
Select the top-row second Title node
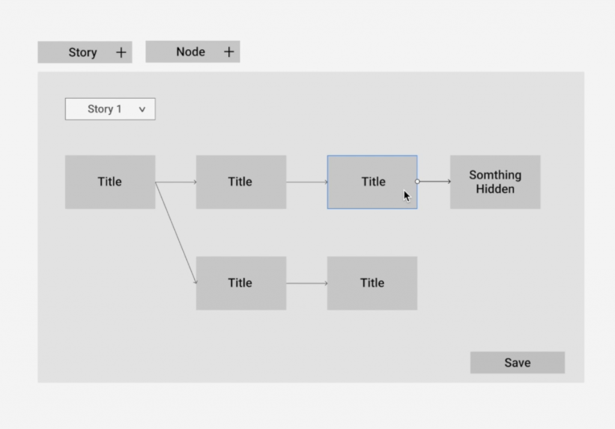pyautogui.click(x=241, y=182)
